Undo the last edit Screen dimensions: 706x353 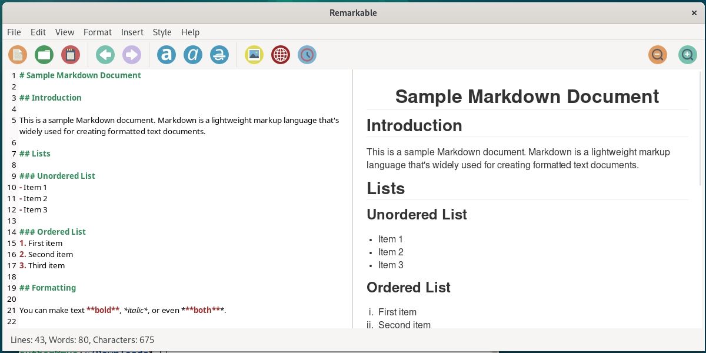coord(105,55)
